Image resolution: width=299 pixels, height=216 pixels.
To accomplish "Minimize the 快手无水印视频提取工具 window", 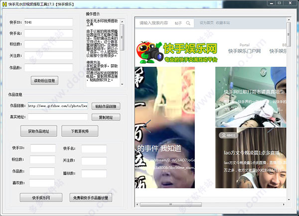I will (272, 3).
